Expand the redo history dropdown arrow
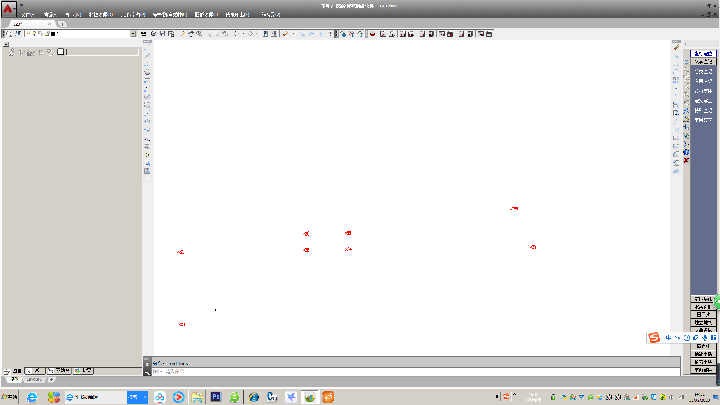Image resolution: width=720 pixels, height=405 pixels. (x=256, y=34)
